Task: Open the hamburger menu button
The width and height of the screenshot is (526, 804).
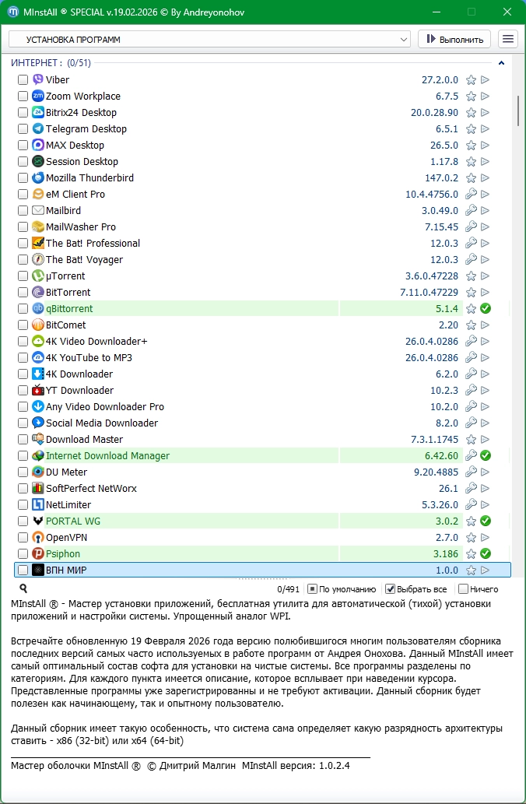Action: click(x=507, y=40)
